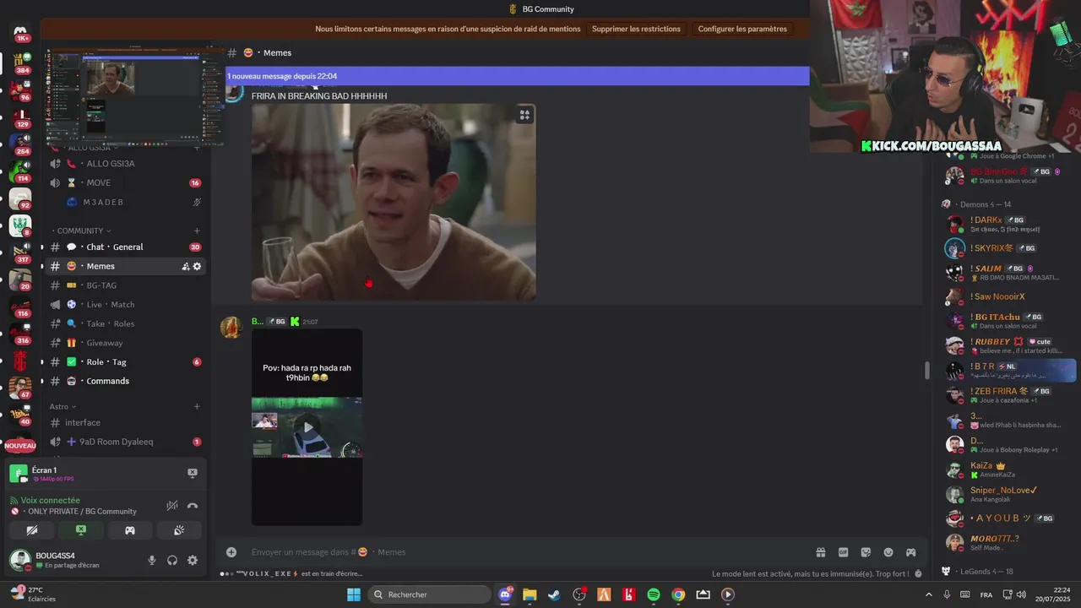Open Spotify from the taskbar
This screenshot has width=1081, height=608.
(x=654, y=594)
